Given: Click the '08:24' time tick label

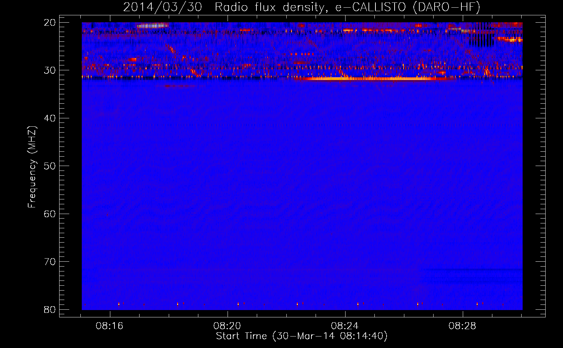Looking at the screenshot, I should coord(345,326).
